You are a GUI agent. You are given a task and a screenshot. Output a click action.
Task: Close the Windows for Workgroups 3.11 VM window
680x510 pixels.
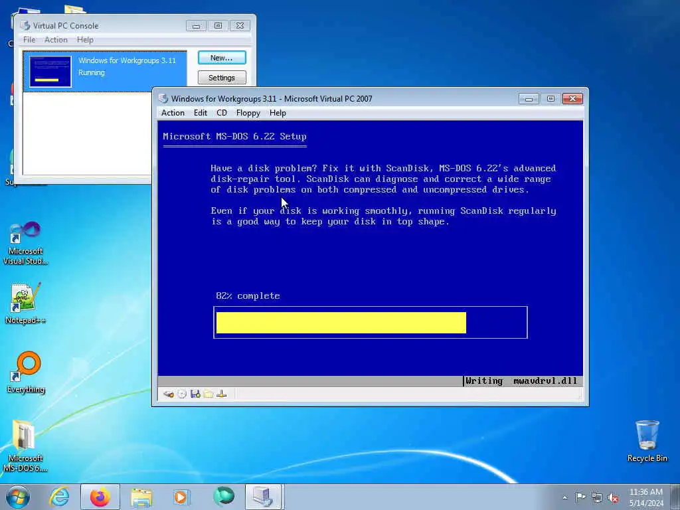[572, 99]
